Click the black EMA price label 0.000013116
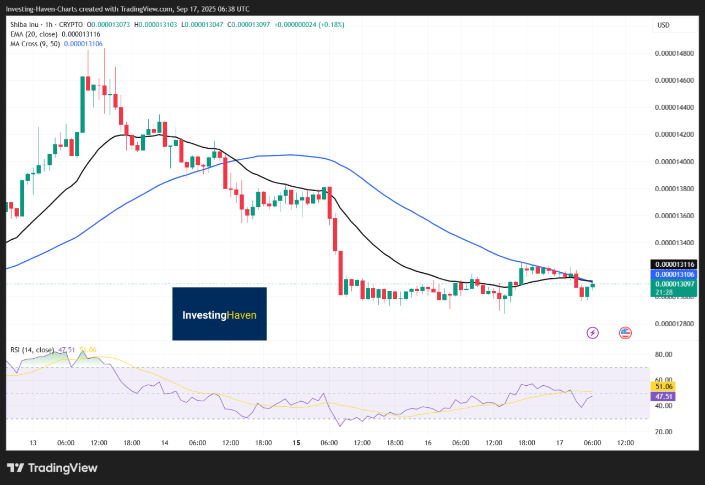 pyautogui.click(x=674, y=265)
